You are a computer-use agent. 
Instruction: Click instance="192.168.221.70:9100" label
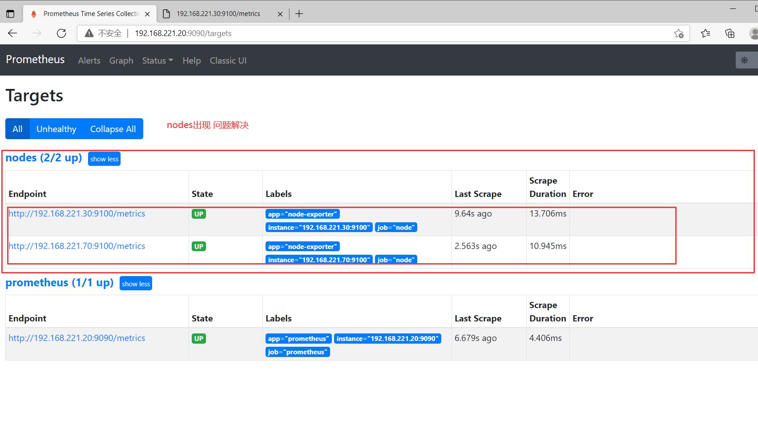coord(319,260)
